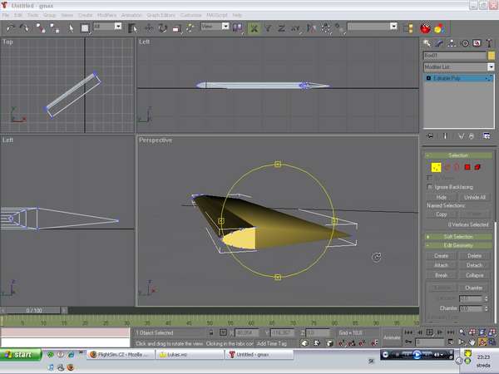Restrict transform to the Z axis
Screen dimensions: 499x374
pos(281,28)
